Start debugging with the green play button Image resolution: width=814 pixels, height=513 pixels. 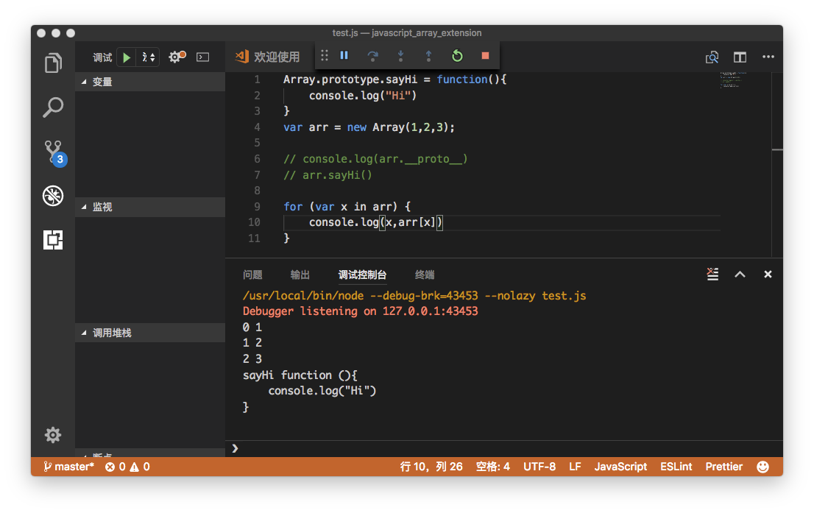pos(127,57)
